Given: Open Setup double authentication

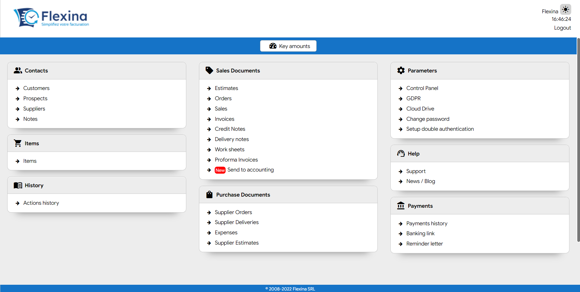Looking at the screenshot, I should 440,129.
